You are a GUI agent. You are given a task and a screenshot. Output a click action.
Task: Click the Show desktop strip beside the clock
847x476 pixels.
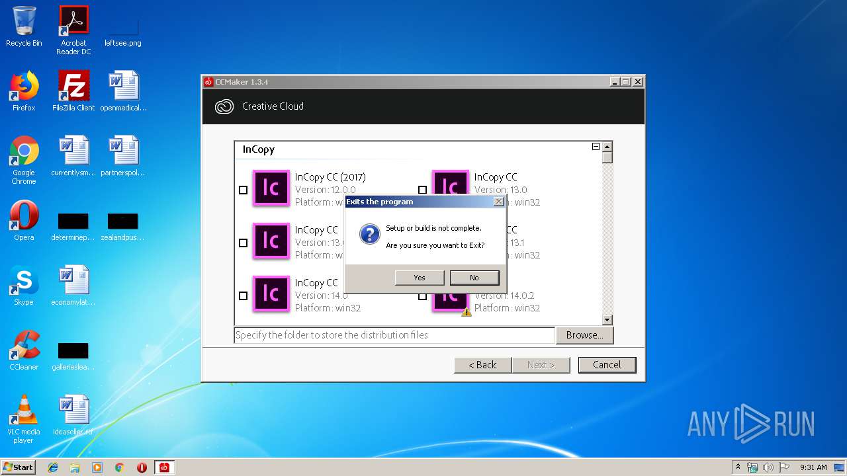pos(840,467)
